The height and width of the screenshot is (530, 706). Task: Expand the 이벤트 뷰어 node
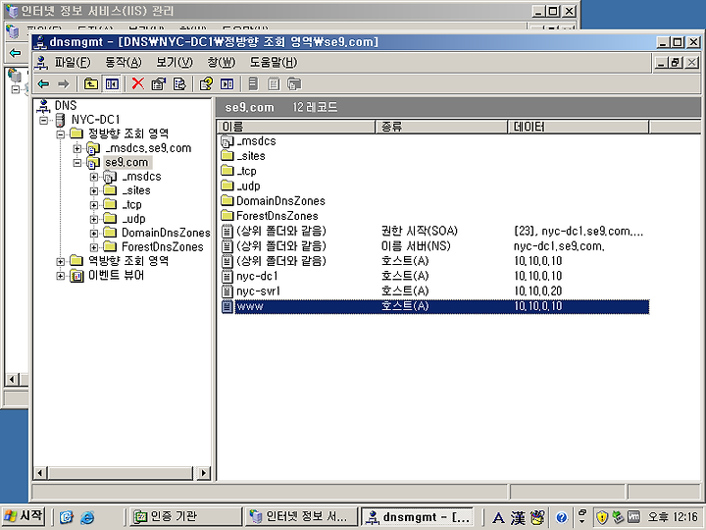click(x=61, y=276)
